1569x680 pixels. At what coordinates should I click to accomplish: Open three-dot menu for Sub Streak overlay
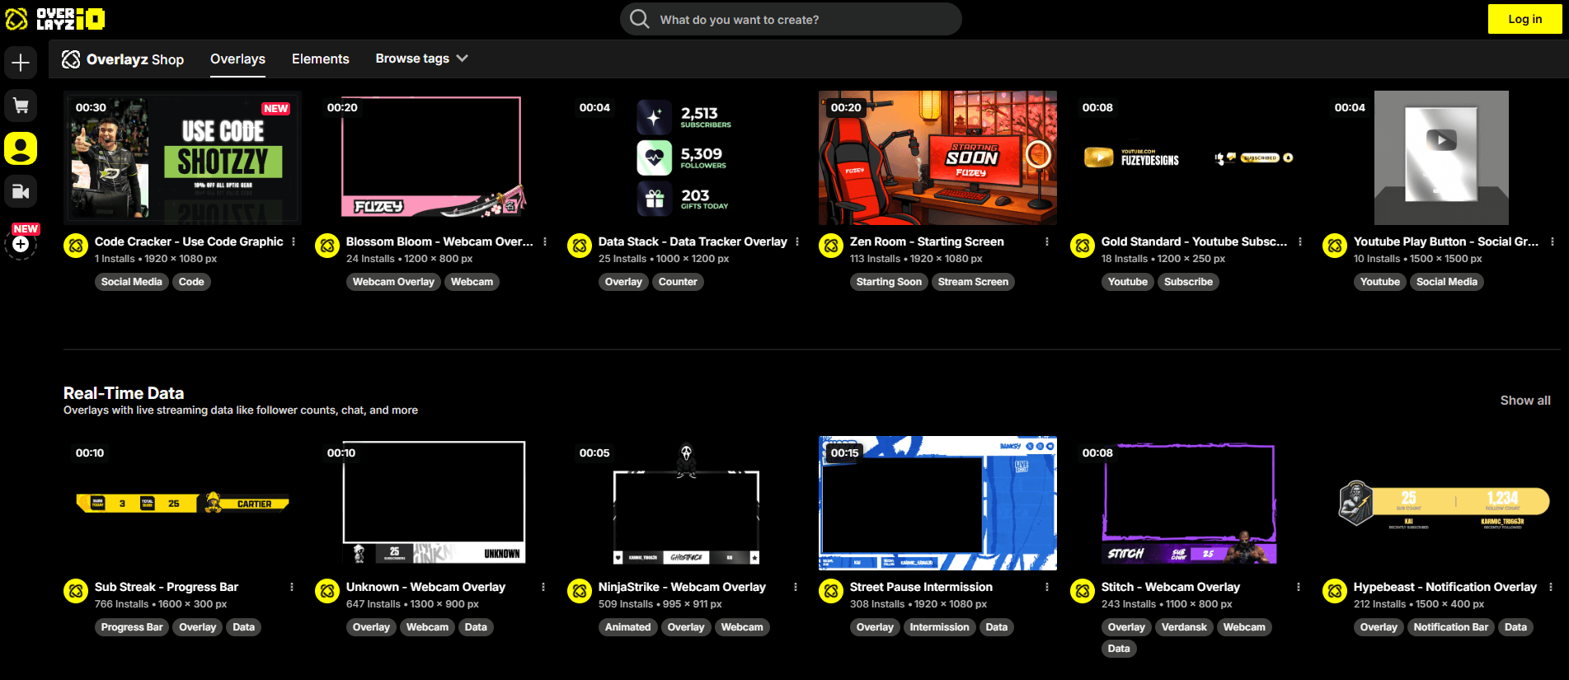(x=292, y=587)
